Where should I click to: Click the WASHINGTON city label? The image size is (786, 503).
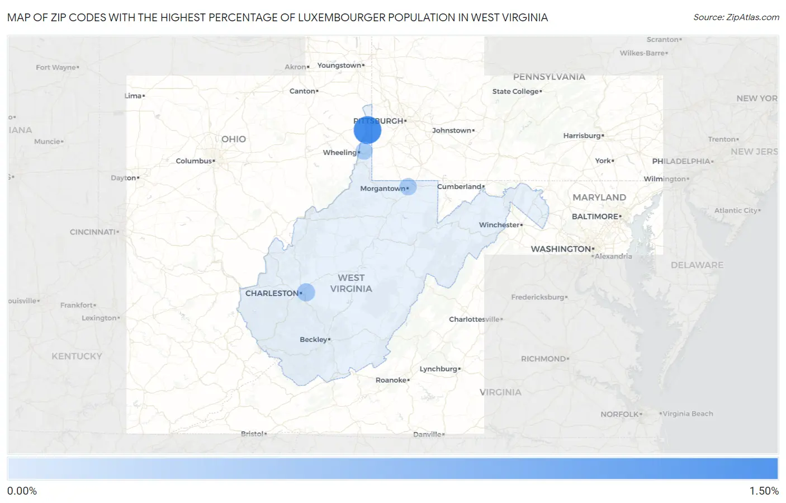[x=561, y=249]
